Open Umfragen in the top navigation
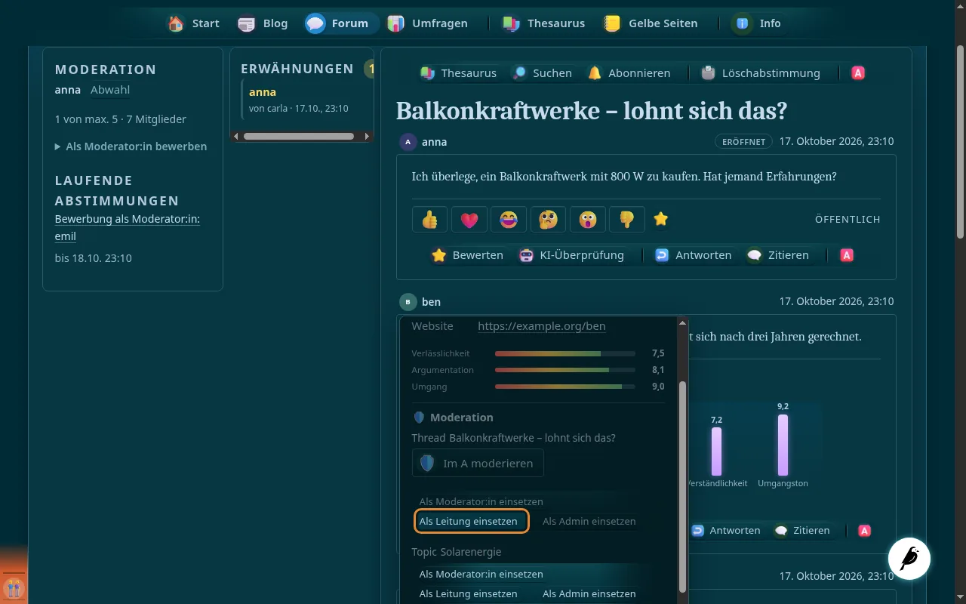This screenshot has width=966, height=604. click(427, 23)
